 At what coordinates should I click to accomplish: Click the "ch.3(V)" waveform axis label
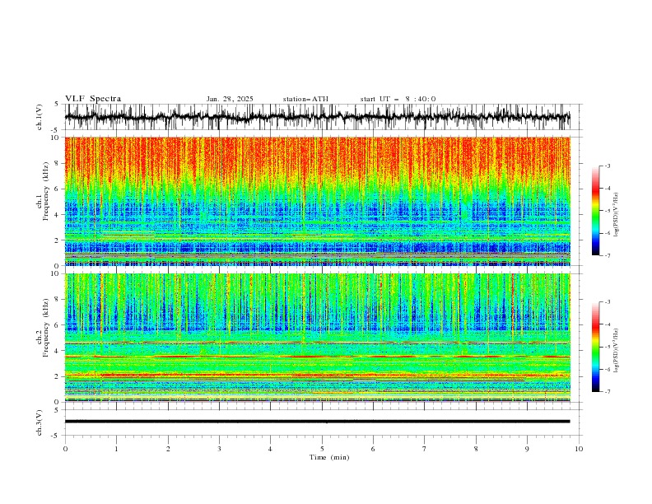click(x=40, y=422)
